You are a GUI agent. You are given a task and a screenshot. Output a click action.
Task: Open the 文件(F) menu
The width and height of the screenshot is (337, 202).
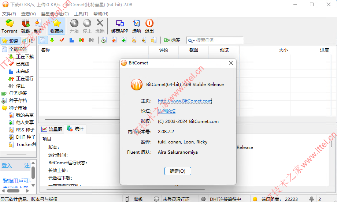click(x=9, y=14)
